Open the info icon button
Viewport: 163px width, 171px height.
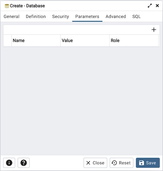pos(9,163)
